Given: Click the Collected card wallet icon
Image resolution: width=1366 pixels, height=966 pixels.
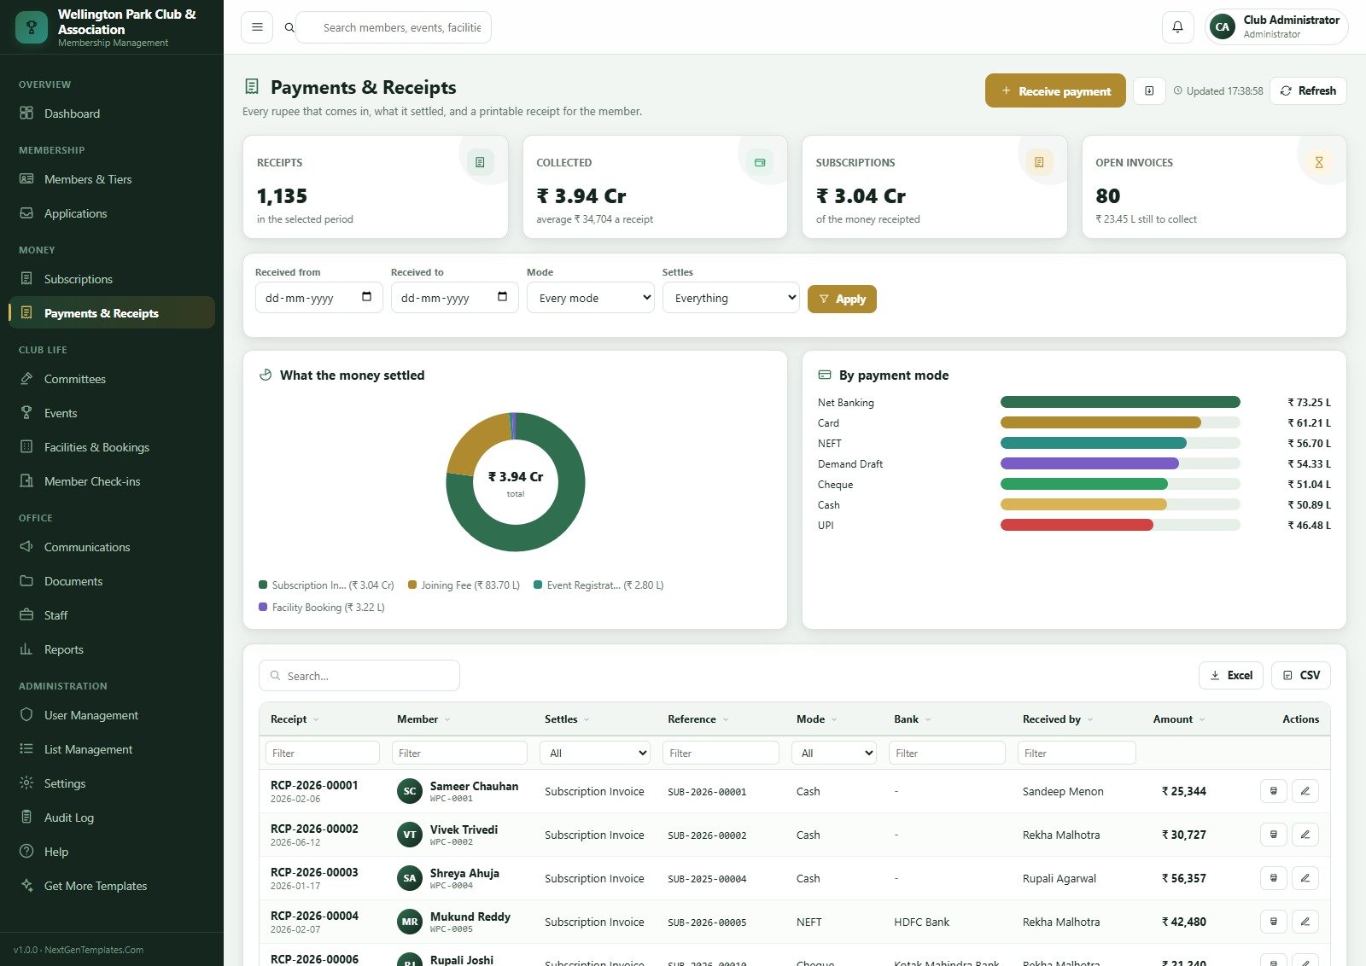Looking at the screenshot, I should (760, 162).
